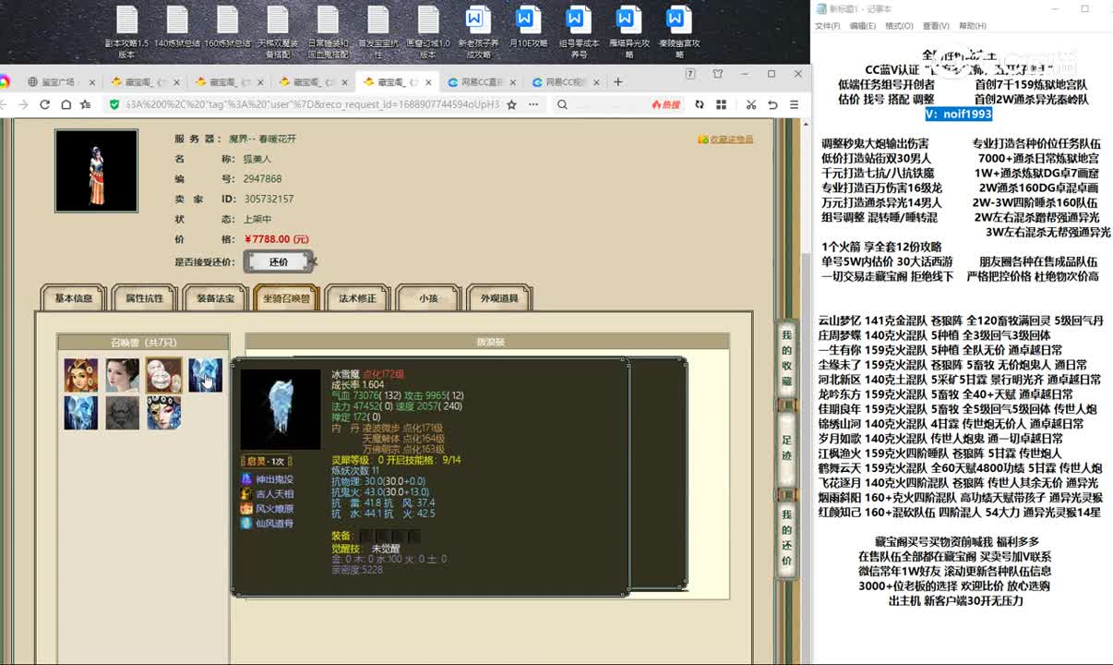
Task: Open Notepad 格式(O) menu
Action: click(899, 26)
